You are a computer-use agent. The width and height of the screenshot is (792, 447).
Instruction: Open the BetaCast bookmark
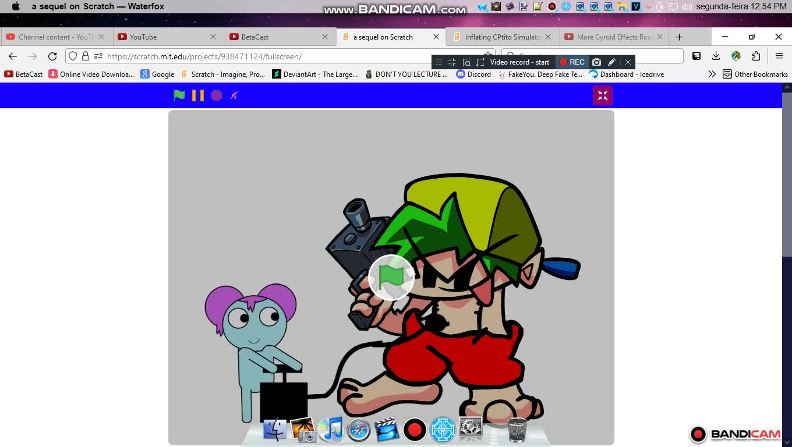click(x=23, y=74)
